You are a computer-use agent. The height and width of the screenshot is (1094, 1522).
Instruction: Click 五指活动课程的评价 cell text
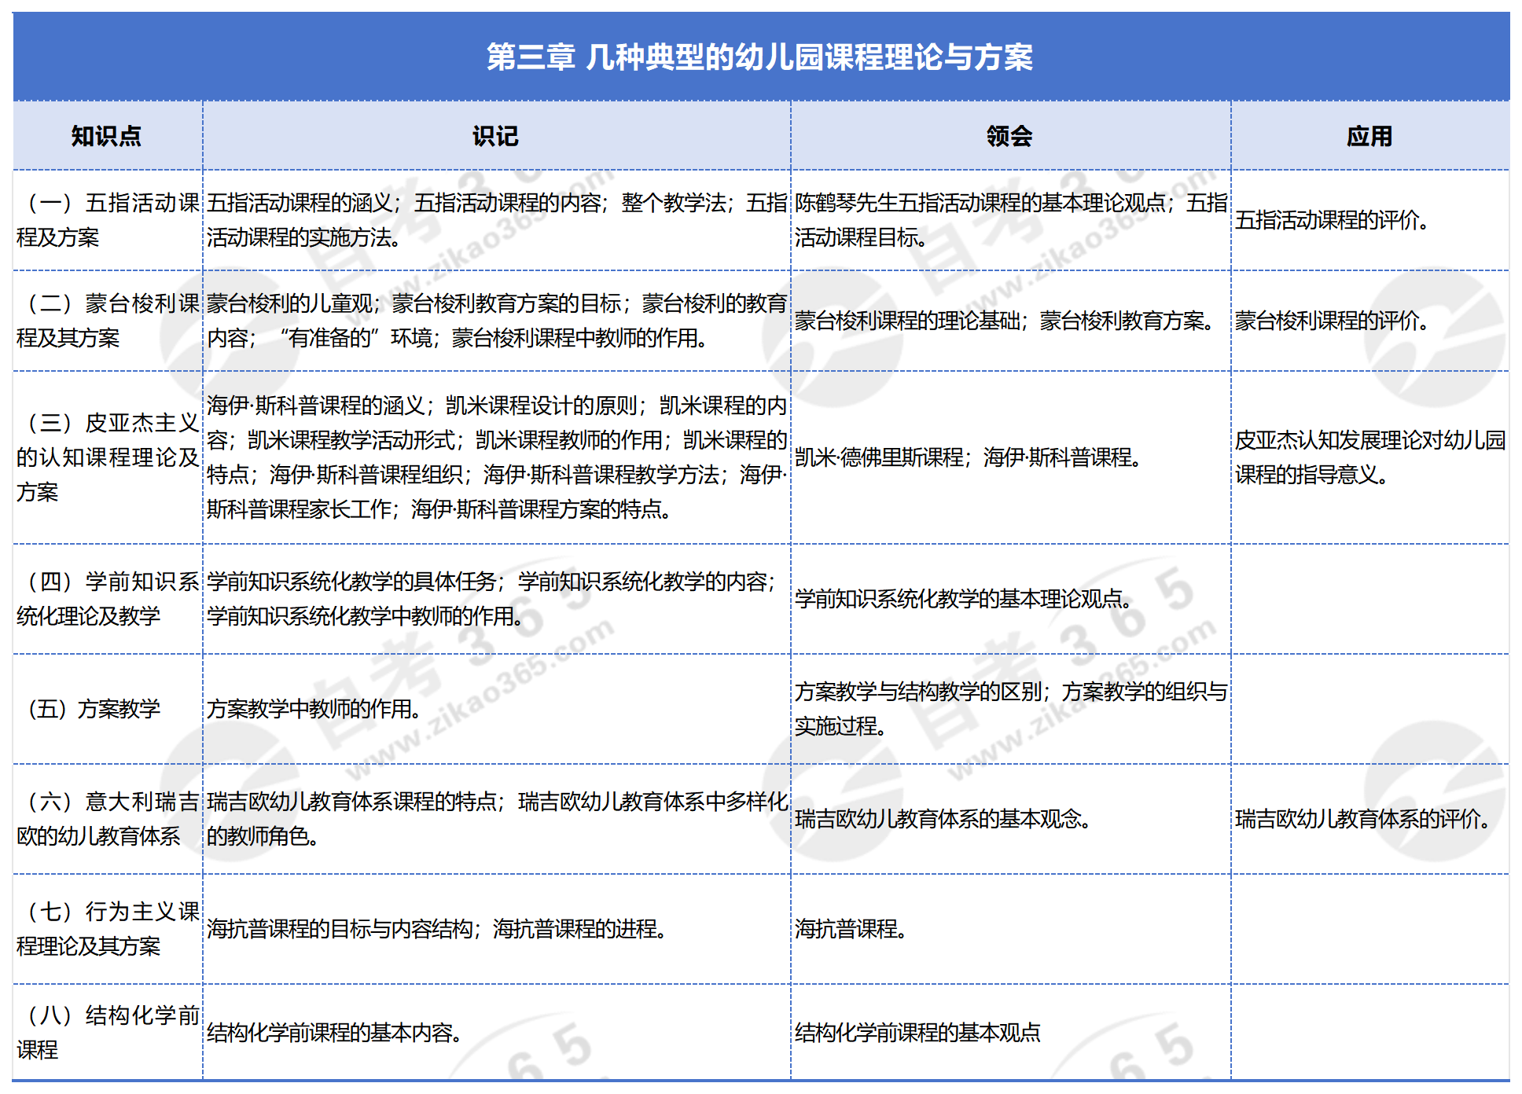[1332, 220]
